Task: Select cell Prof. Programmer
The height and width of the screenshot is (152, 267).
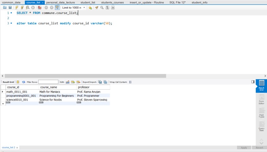Action: pyautogui.click(x=93, y=96)
